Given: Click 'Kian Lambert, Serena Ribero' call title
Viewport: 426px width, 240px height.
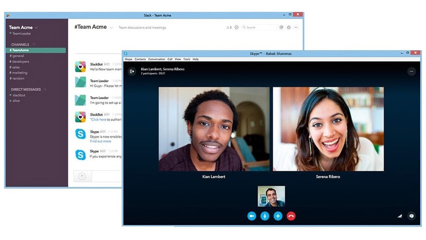Looking at the screenshot, I should (x=162, y=69).
